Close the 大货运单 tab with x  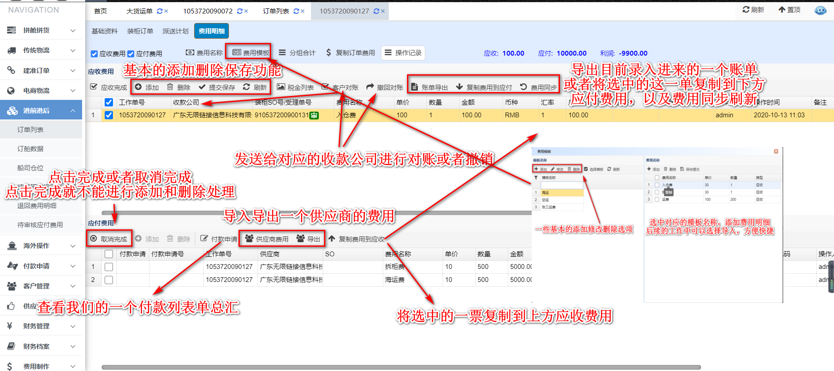(166, 11)
